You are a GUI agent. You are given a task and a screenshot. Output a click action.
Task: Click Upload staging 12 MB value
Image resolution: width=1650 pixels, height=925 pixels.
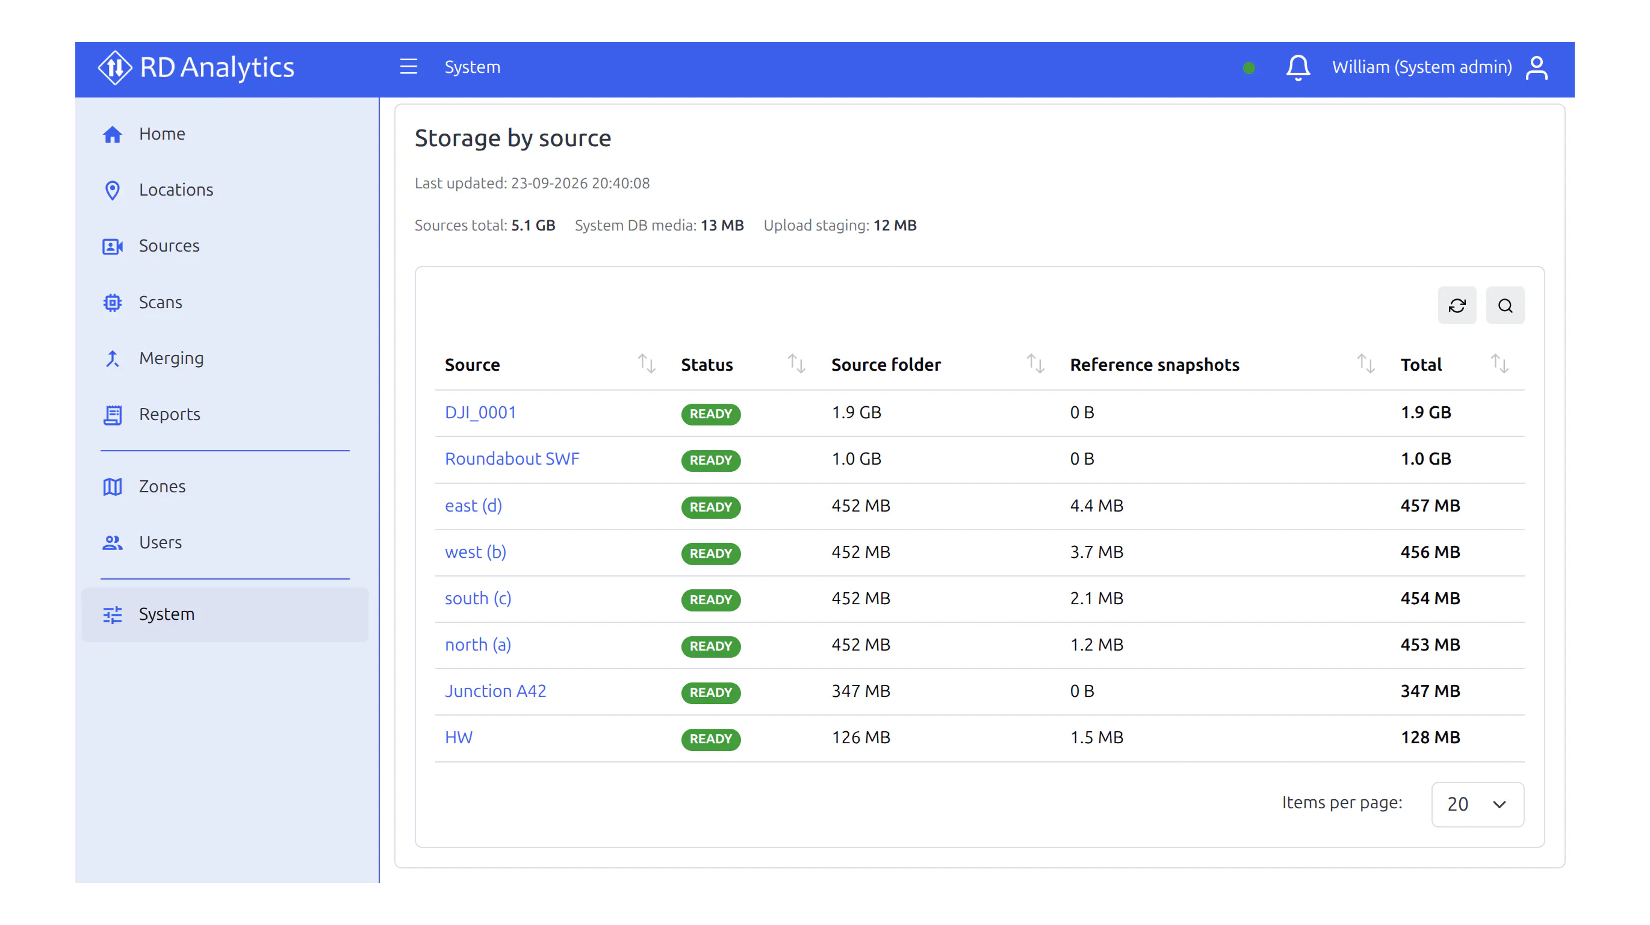(x=895, y=226)
